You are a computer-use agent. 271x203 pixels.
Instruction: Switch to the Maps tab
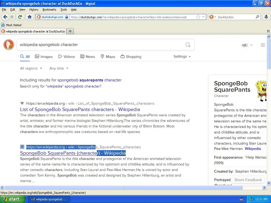(x=108, y=57)
